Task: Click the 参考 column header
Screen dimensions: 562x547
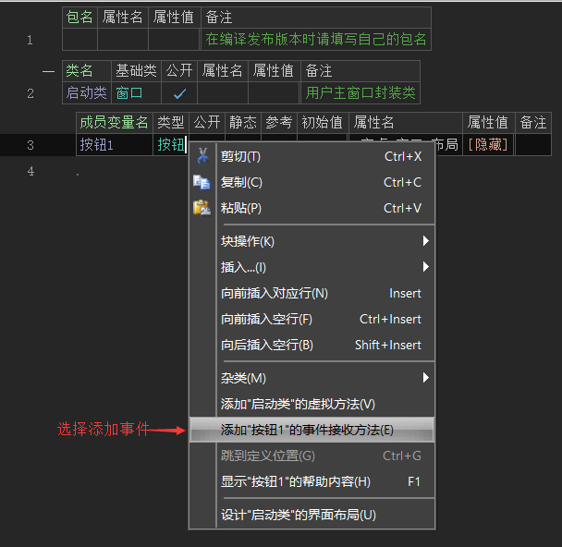Action: coord(278,123)
